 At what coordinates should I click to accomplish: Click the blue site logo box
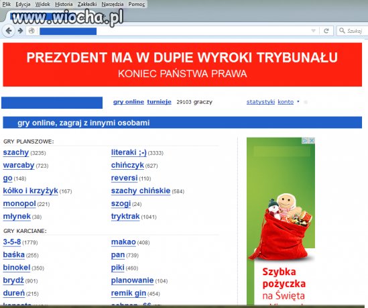[52, 103]
